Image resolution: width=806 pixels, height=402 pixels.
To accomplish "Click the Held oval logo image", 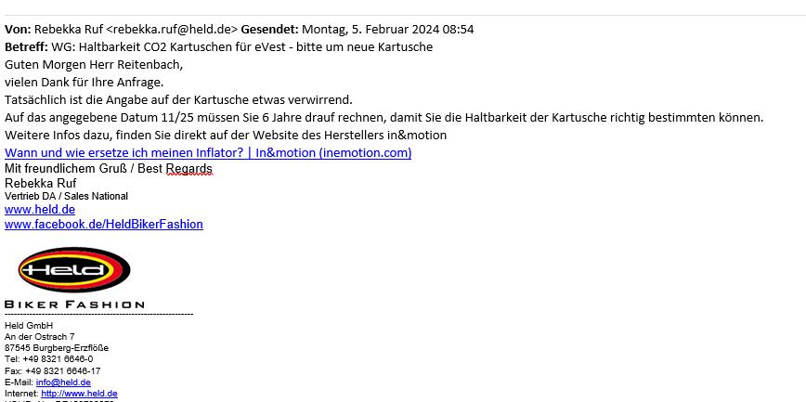I will click(x=74, y=269).
